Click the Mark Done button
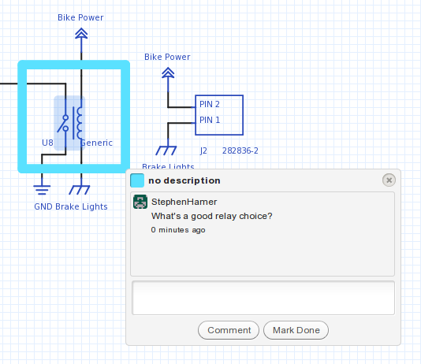 coord(296,330)
